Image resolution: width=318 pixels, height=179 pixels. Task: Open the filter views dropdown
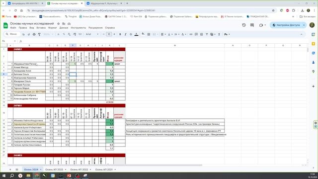(x=213, y=34)
